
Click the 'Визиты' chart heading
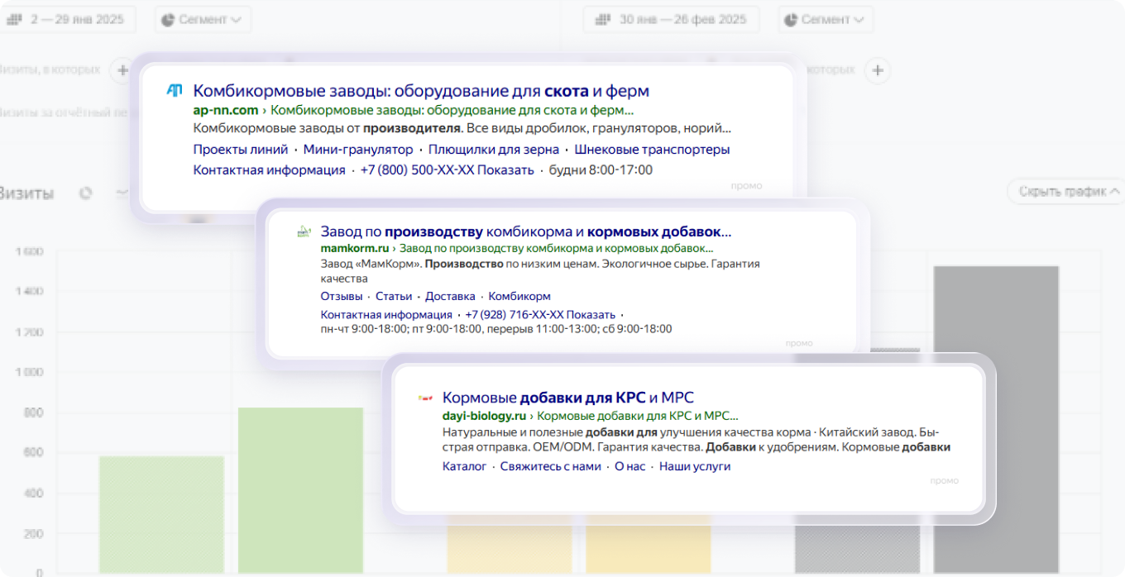tap(26, 193)
